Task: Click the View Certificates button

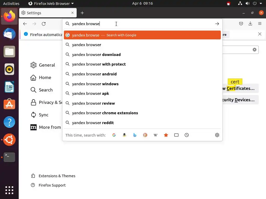Action: point(240,88)
